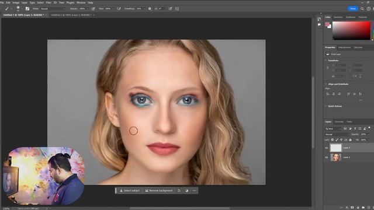Screen dimensions: 374x210
Task: Click the search icon at top right
Action: tap(362, 9)
